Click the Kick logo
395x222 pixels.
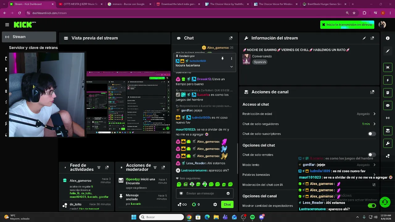(25, 25)
